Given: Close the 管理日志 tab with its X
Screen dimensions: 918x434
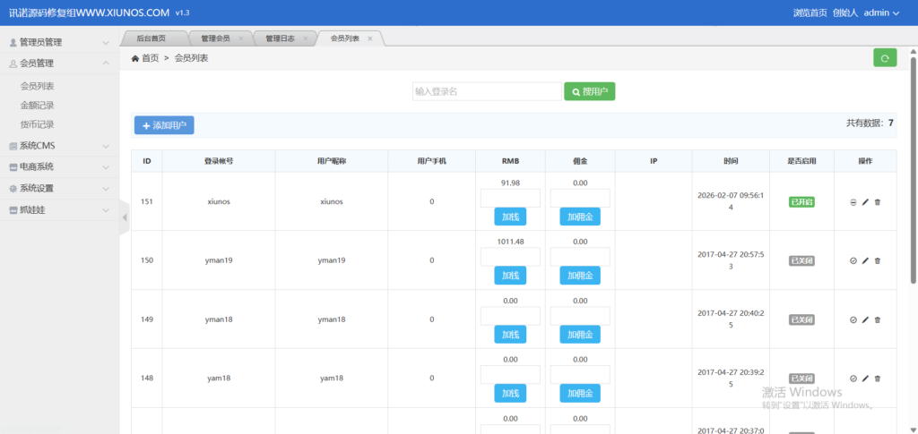Looking at the screenshot, I should pyautogui.click(x=305, y=38).
